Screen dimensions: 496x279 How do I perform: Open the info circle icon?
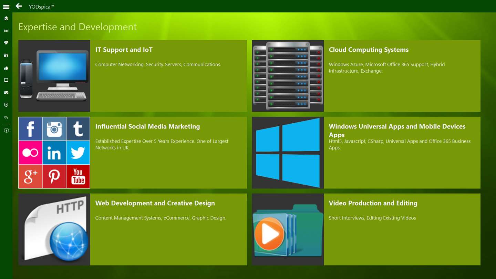point(6,130)
